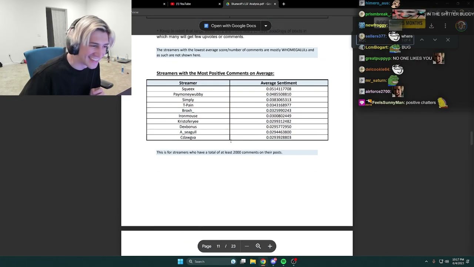This screenshot has height=267, width=474.
Task: Open the volume tray icon
Action: point(447,261)
